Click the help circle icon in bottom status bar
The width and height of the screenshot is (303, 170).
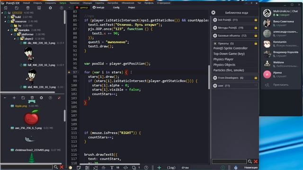146,168
